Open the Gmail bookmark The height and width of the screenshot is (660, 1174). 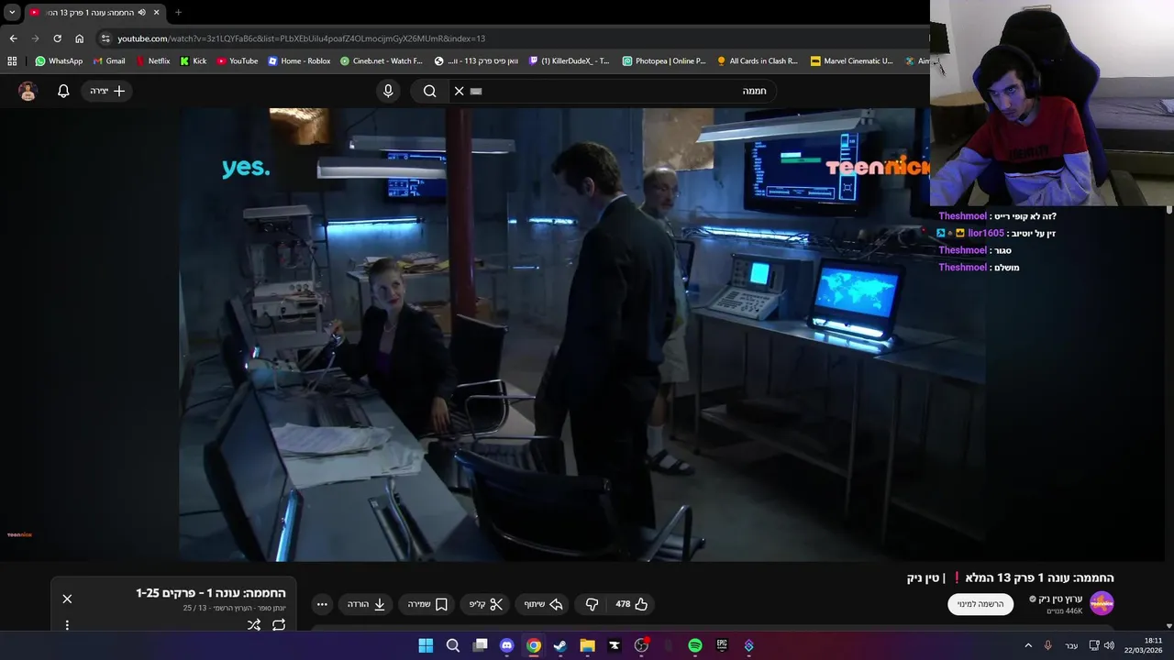pyautogui.click(x=109, y=61)
